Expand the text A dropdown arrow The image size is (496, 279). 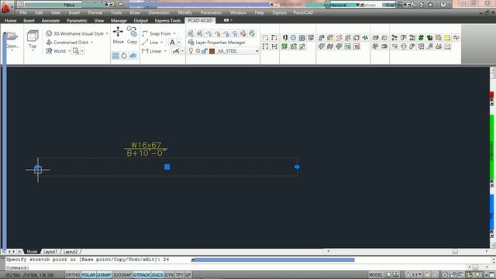[x=179, y=43]
